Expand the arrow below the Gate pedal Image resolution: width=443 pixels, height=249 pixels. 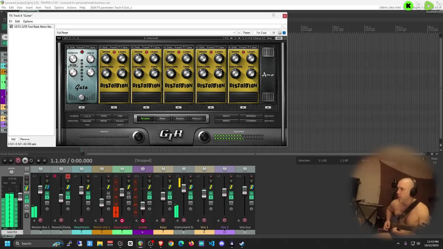tap(81, 108)
